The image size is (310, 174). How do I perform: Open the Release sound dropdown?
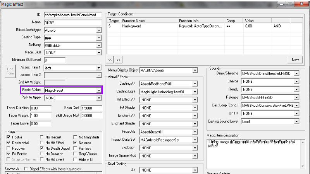[x=296, y=97]
